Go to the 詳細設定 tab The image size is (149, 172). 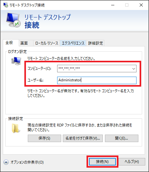click(95, 43)
